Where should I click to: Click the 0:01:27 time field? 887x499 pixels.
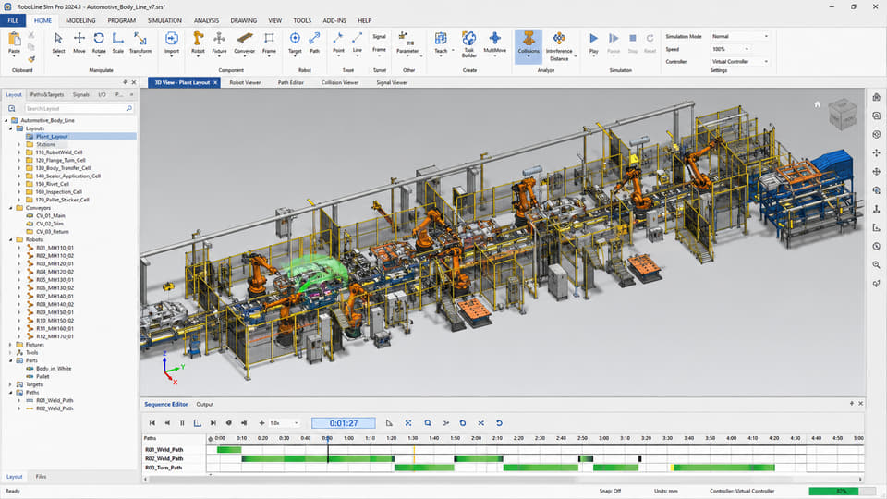point(344,423)
